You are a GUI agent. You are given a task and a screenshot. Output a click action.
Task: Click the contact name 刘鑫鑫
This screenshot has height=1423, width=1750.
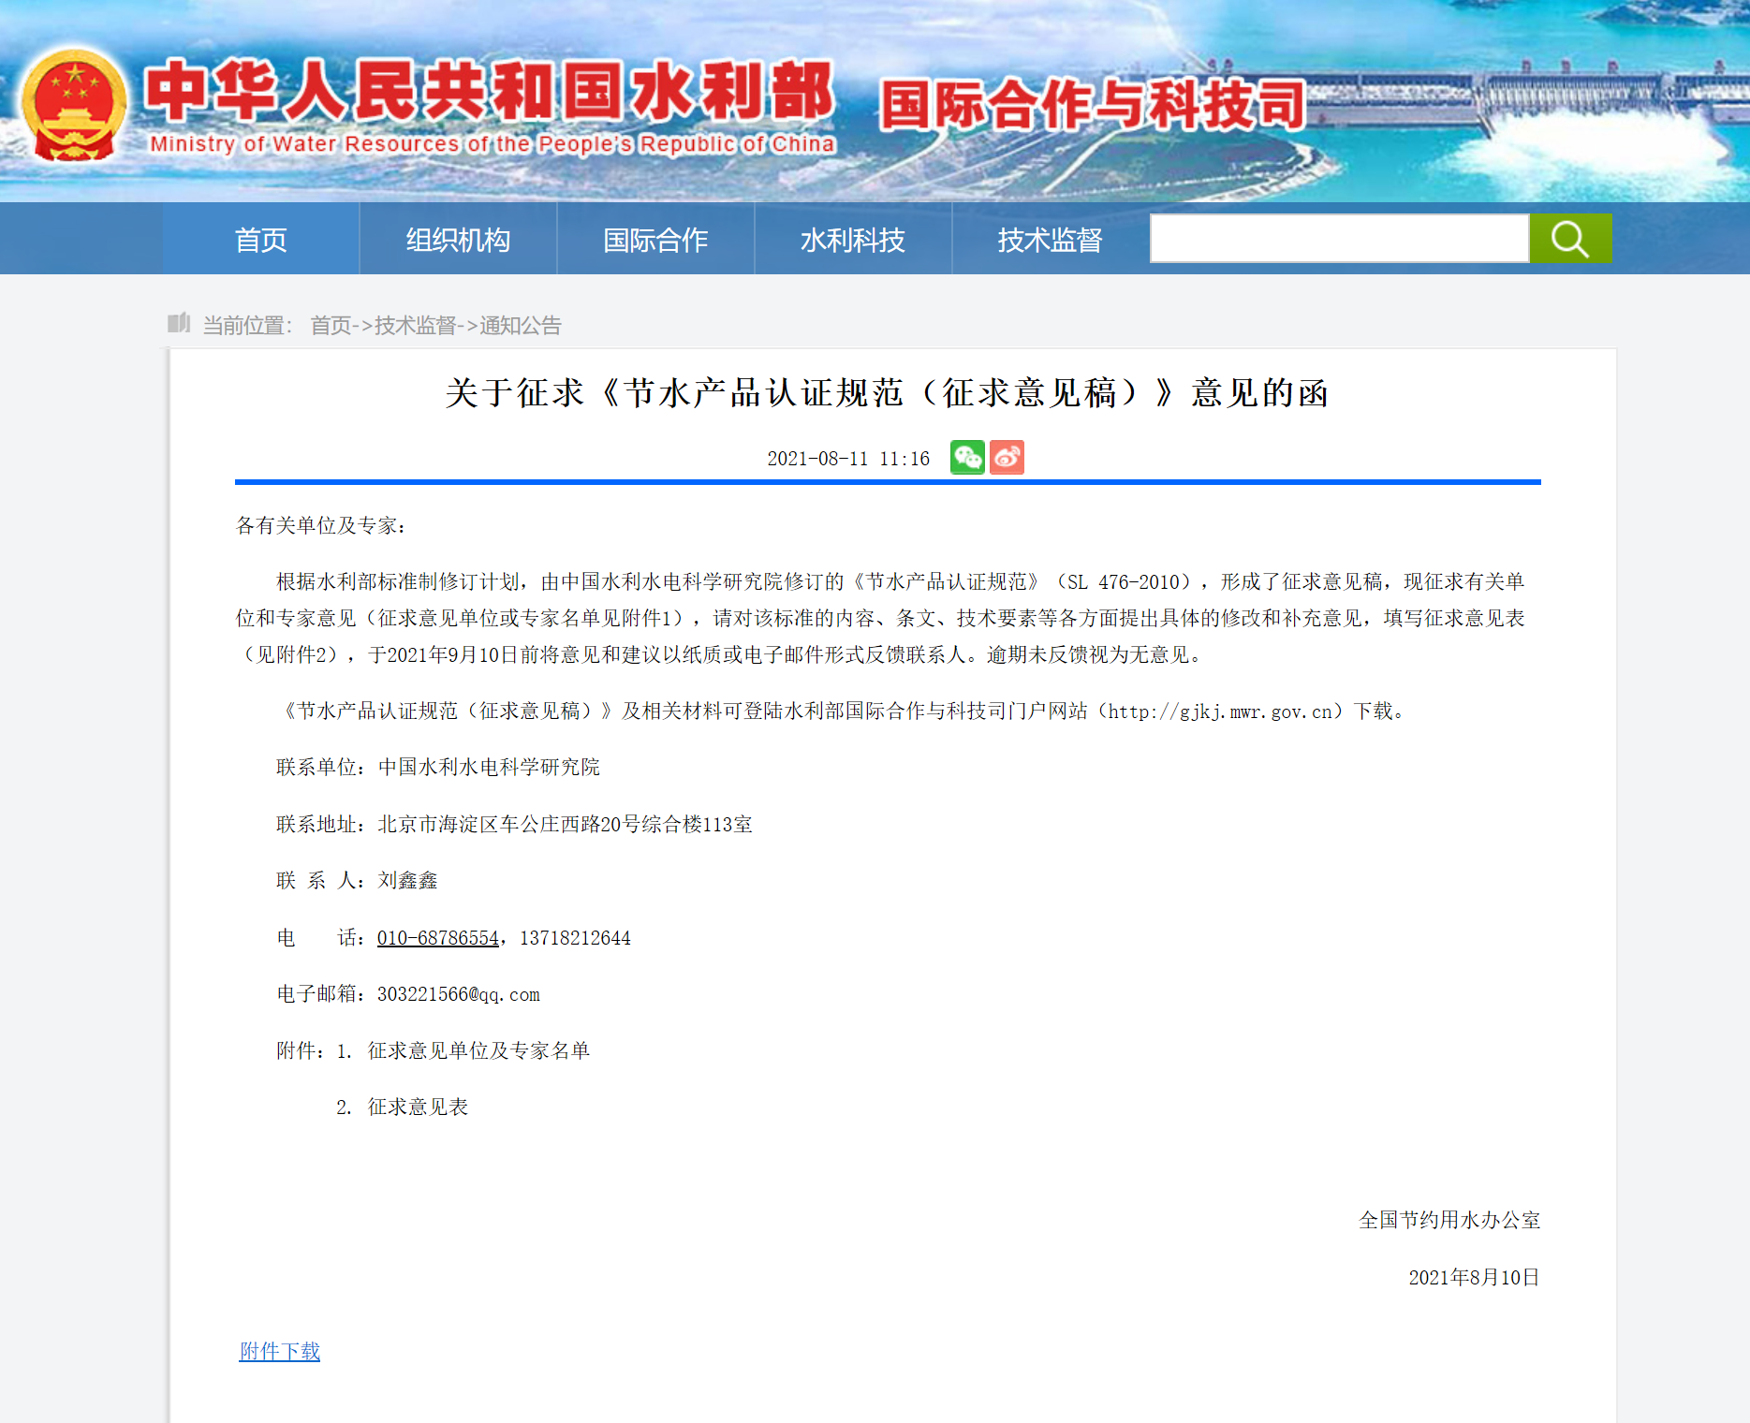[407, 880]
